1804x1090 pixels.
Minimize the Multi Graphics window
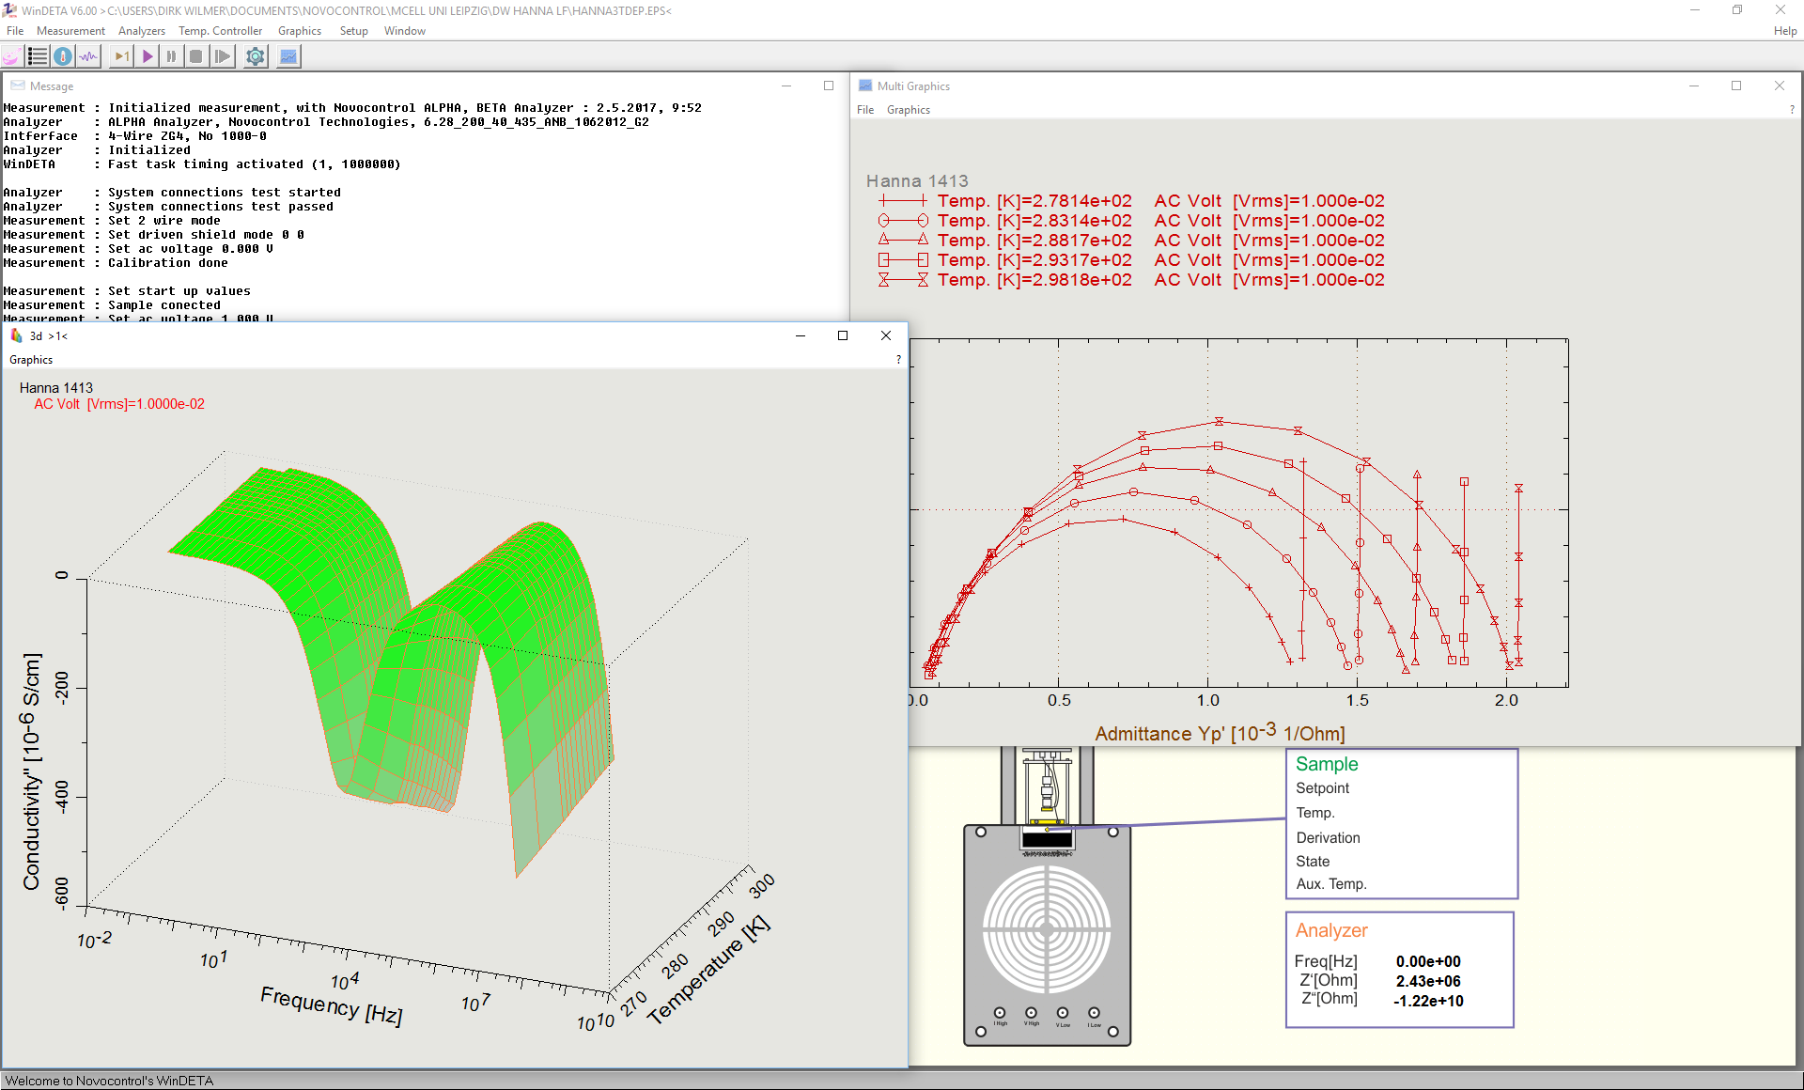(x=1694, y=86)
